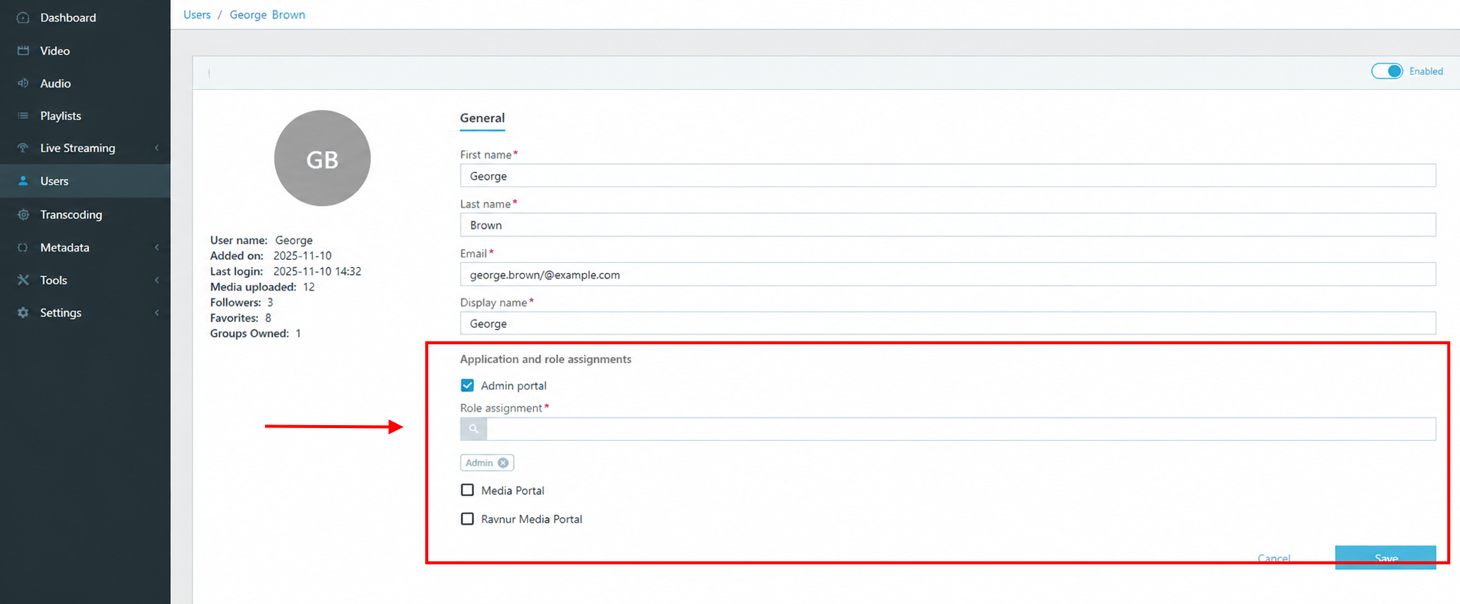
Task: Open the Video section icon
Action: 23,50
